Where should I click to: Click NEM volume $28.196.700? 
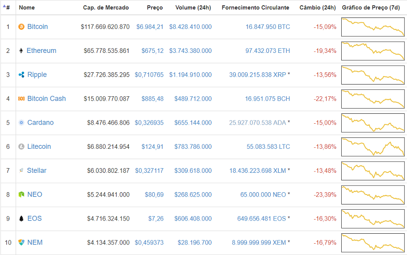(x=195, y=243)
